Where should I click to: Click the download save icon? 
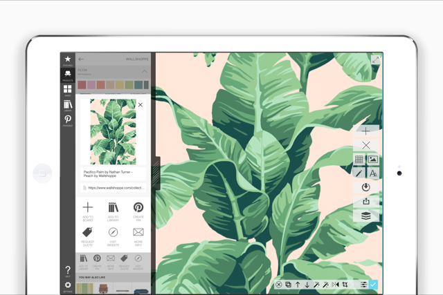pos(366,187)
